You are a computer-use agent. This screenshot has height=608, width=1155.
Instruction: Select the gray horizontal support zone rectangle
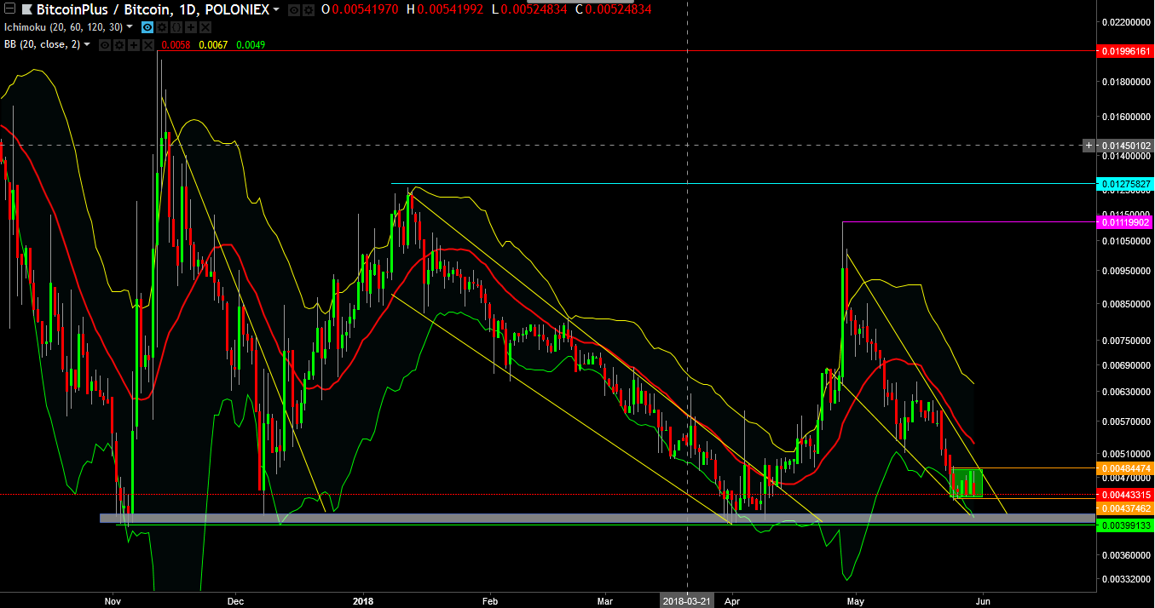(x=597, y=518)
